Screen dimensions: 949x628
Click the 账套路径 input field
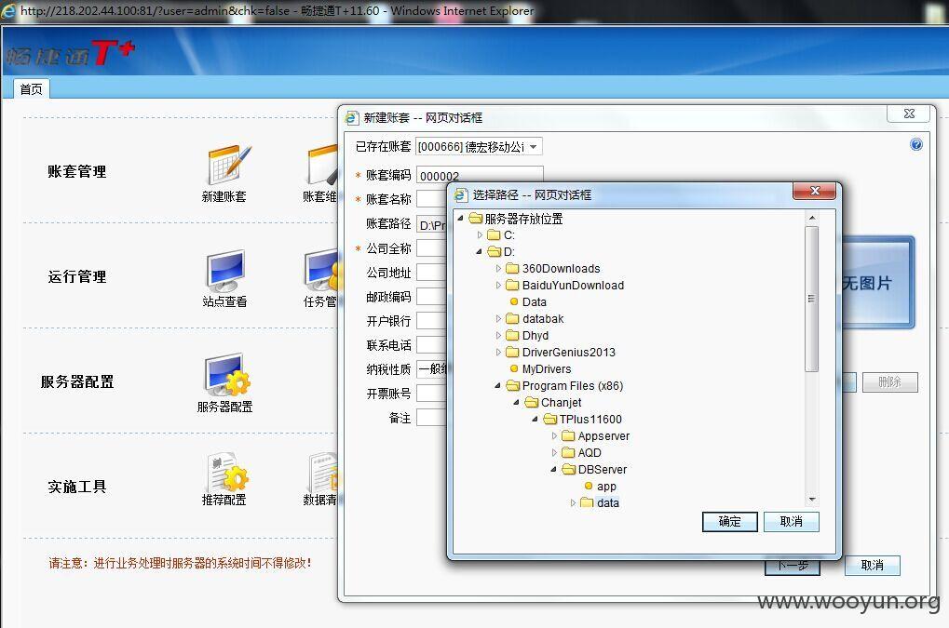coord(431,225)
